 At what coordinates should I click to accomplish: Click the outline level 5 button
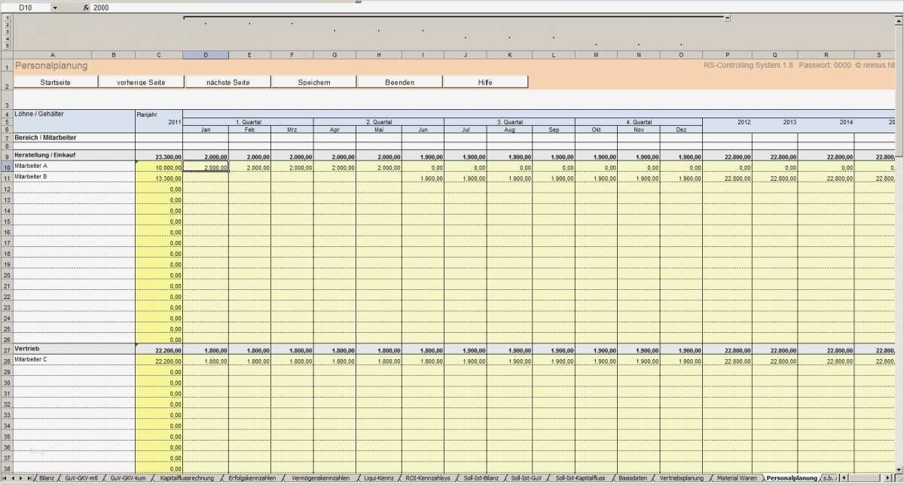(x=6, y=44)
